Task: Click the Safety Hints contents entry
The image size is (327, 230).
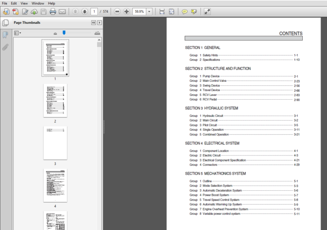Action: 244,55
